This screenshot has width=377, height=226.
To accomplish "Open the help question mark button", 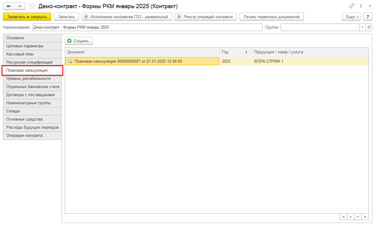I will point(368,17).
